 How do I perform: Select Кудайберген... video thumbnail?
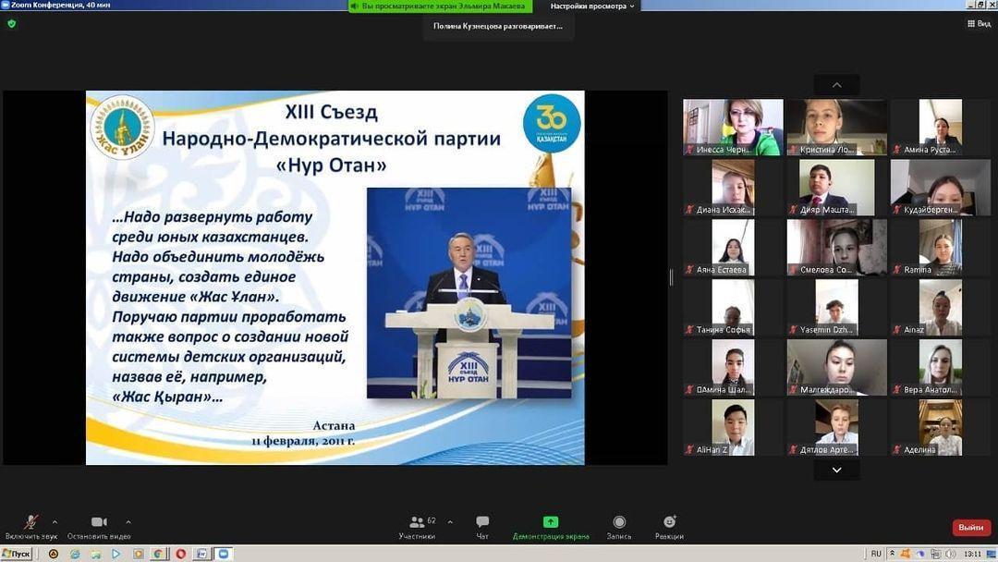click(940, 187)
